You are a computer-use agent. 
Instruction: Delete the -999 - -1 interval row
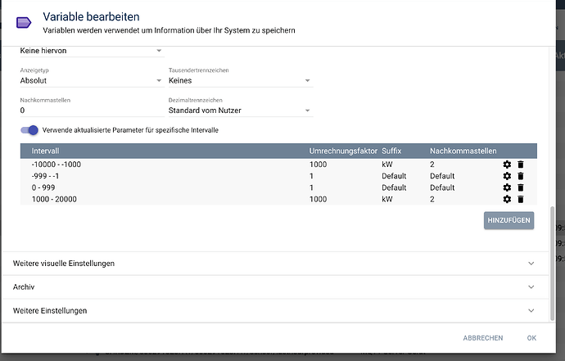[520, 176]
